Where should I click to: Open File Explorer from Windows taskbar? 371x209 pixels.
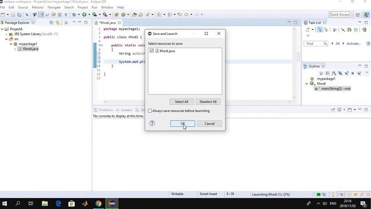pos(45,203)
